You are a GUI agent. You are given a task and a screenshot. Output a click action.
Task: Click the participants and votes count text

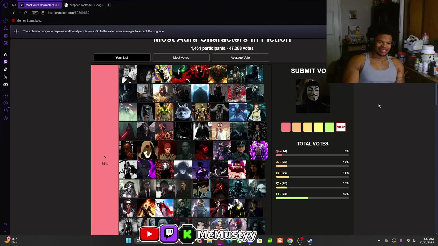(x=222, y=48)
